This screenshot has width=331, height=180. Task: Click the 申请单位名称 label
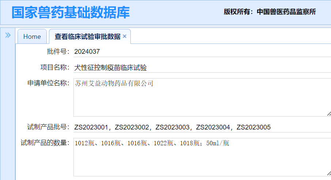click(x=47, y=83)
